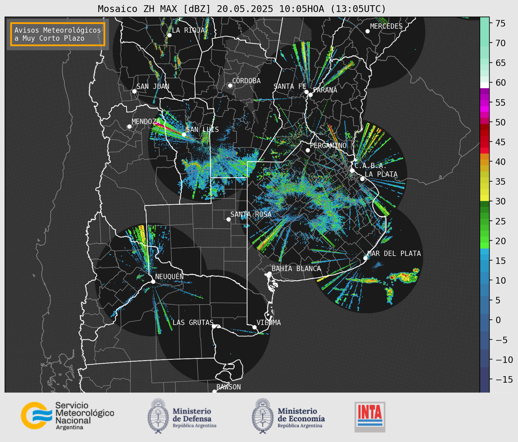
Task: Click the CÓRDOBA map label
Action: pyautogui.click(x=246, y=81)
